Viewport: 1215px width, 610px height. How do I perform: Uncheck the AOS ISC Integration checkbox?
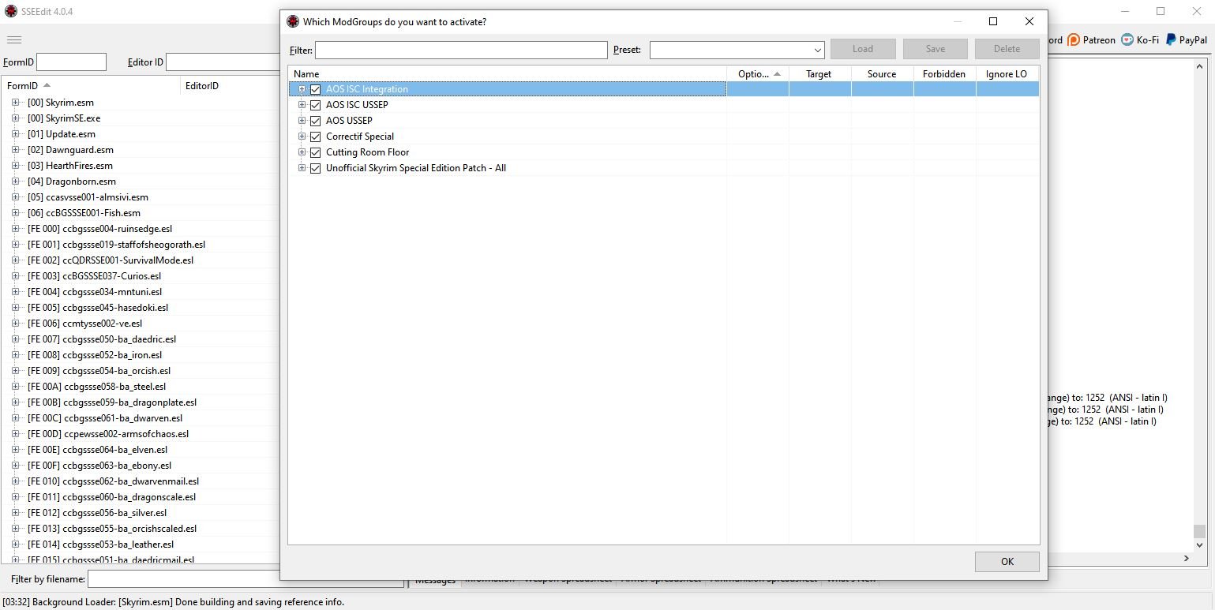(316, 89)
